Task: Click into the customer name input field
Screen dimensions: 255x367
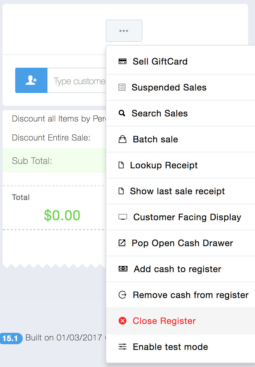Action: click(x=79, y=81)
